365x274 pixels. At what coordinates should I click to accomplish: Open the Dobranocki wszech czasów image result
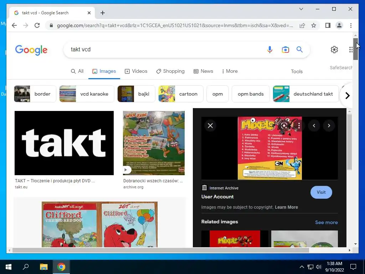click(x=154, y=143)
